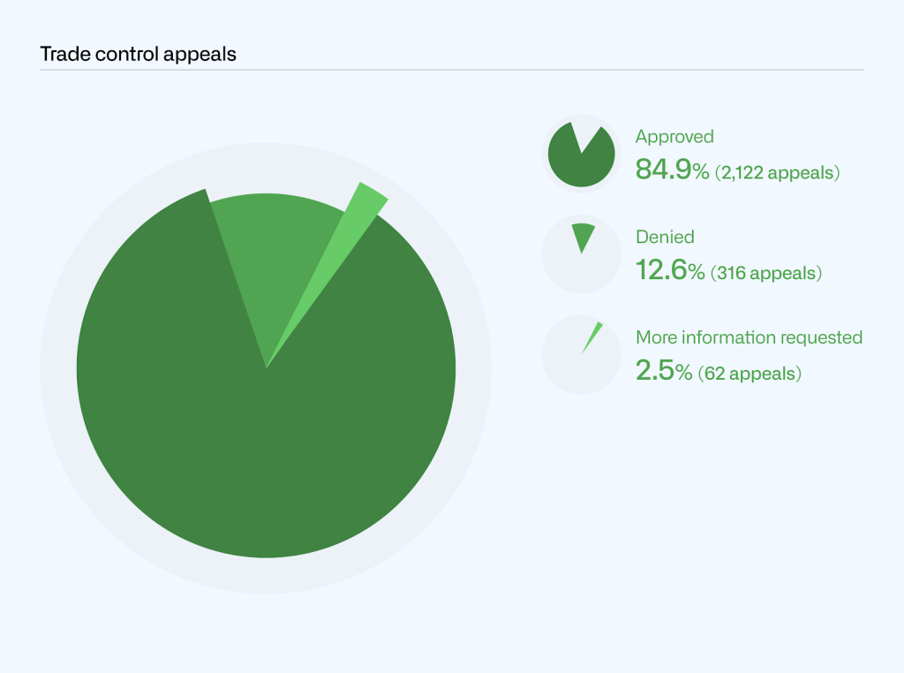Select the More information requested legend icon
Screen dimensions: 904x673
(591, 337)
